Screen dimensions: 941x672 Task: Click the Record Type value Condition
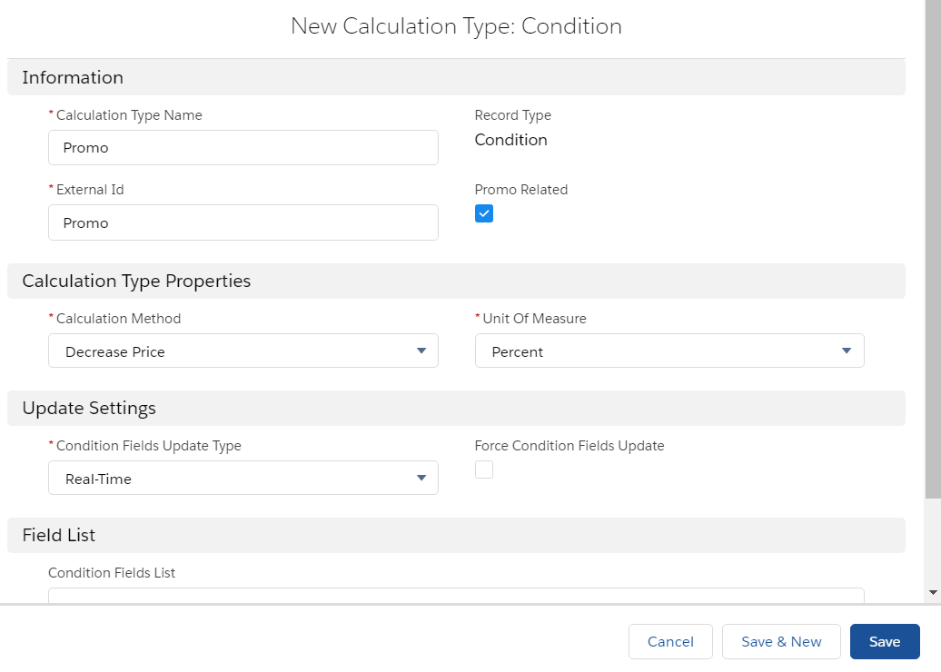click(510, 140)
